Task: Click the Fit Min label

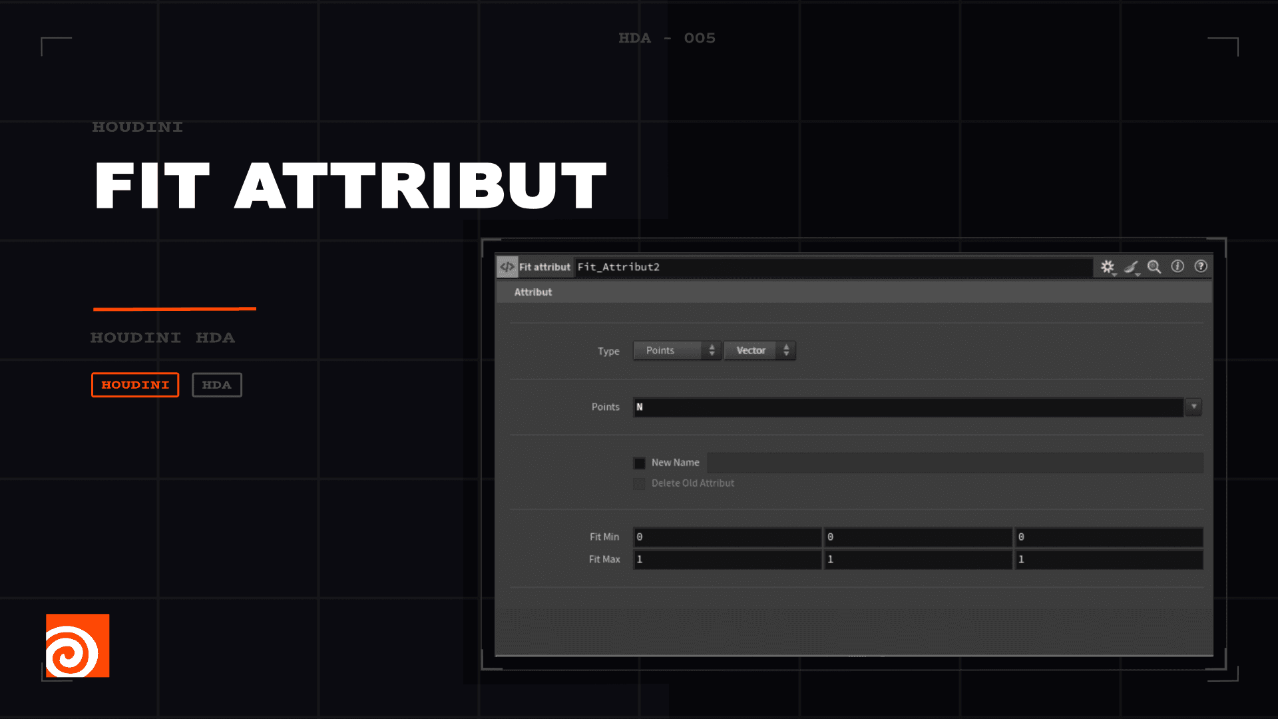Action: coord(604,537)
